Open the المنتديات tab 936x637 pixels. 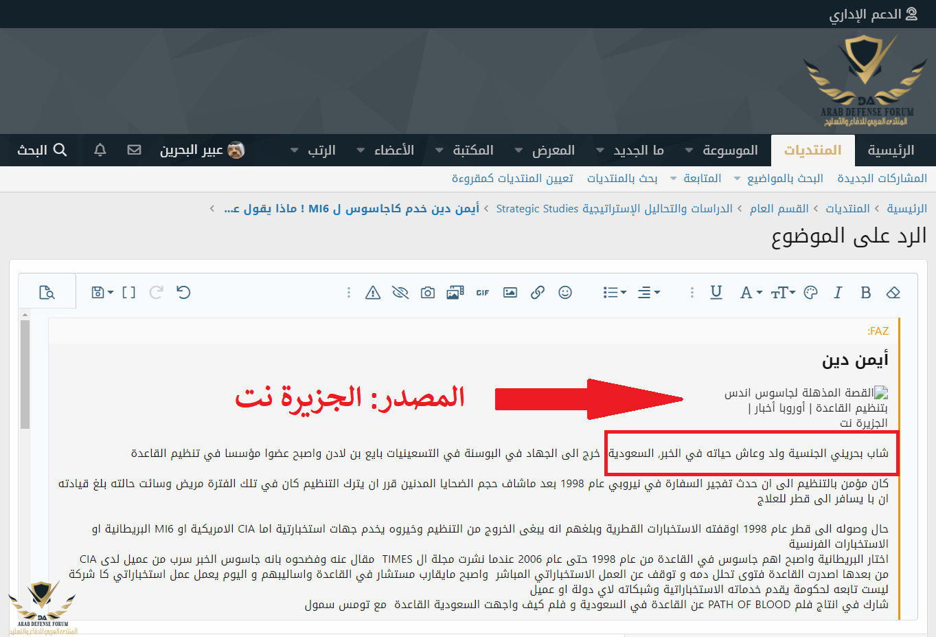812,150
